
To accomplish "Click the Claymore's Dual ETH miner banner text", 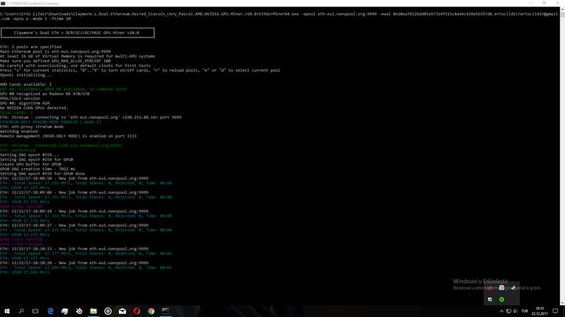I will tap(77, 33).
